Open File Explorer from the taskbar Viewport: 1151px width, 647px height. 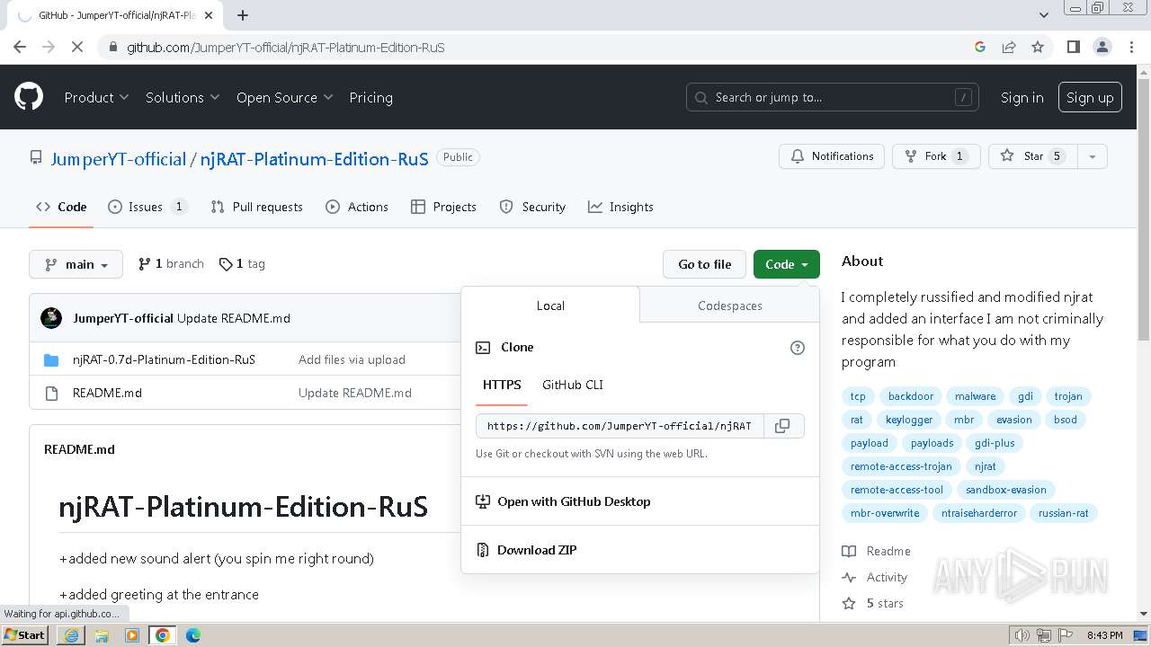102,635
